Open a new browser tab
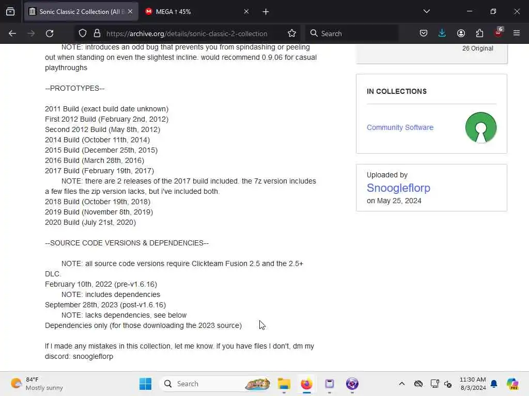This screenshot has width=529, height=396. [x=266, y=12]
